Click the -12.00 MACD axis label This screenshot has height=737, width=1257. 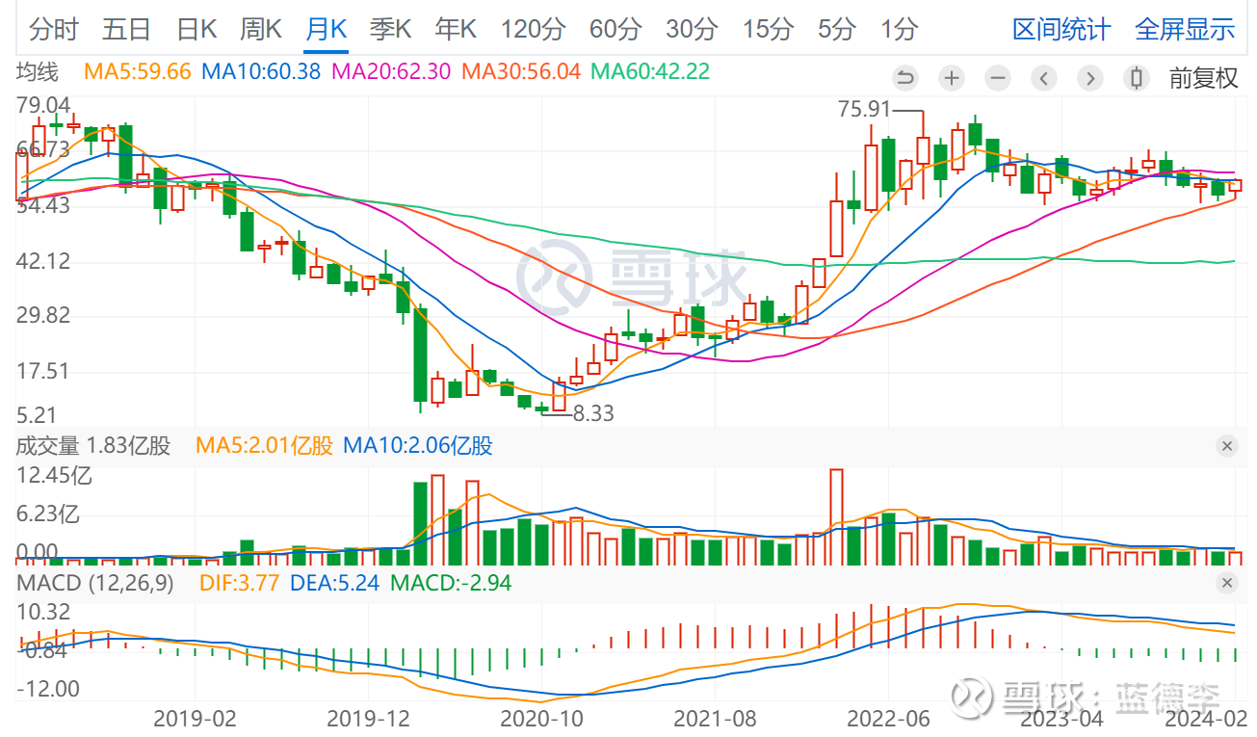pos(47,689)
